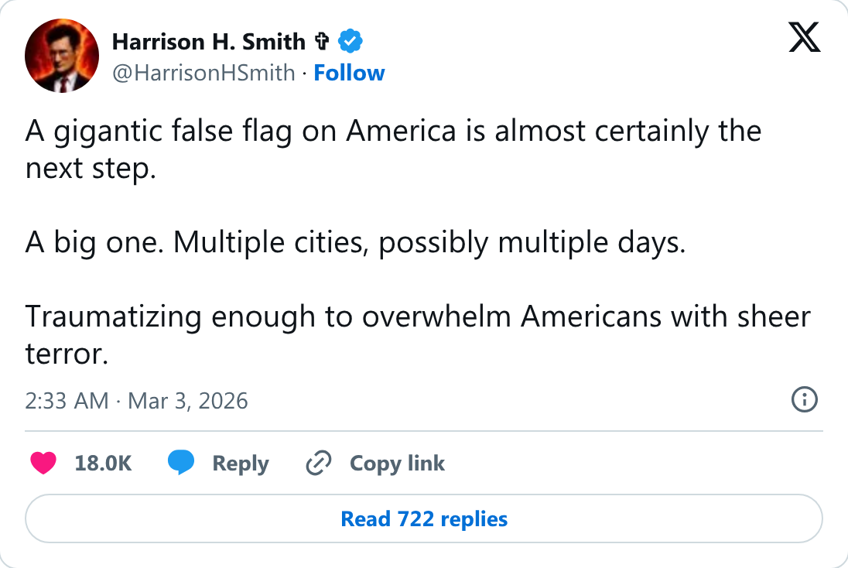Select the 18.0K likes count
Screen dimensions: 848x568
tap(103, 464)
